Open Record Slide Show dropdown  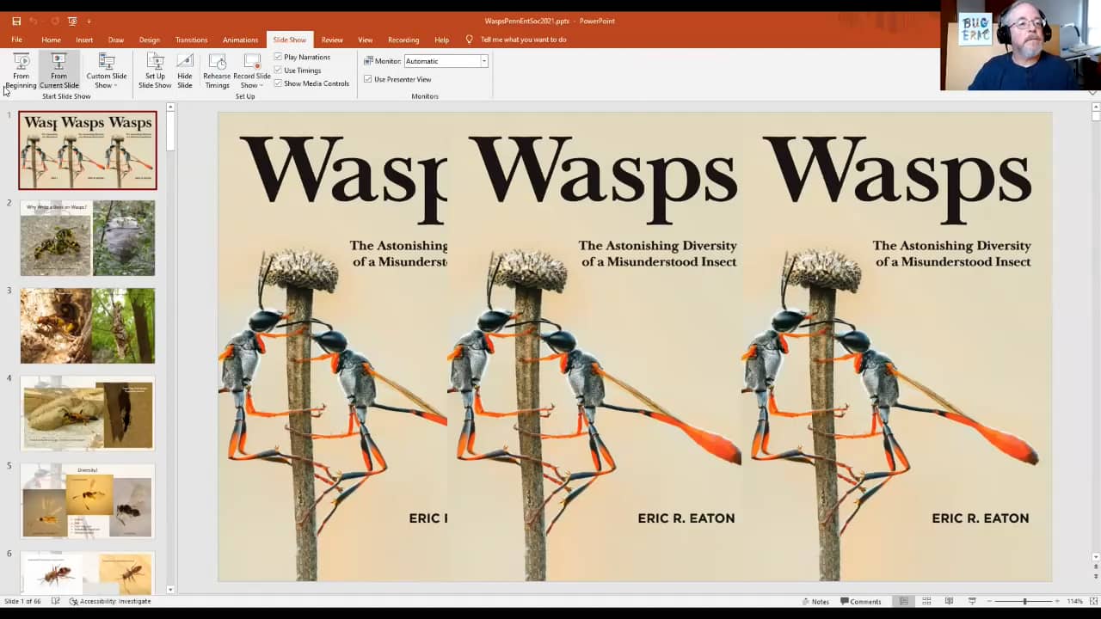click(251, 70)
